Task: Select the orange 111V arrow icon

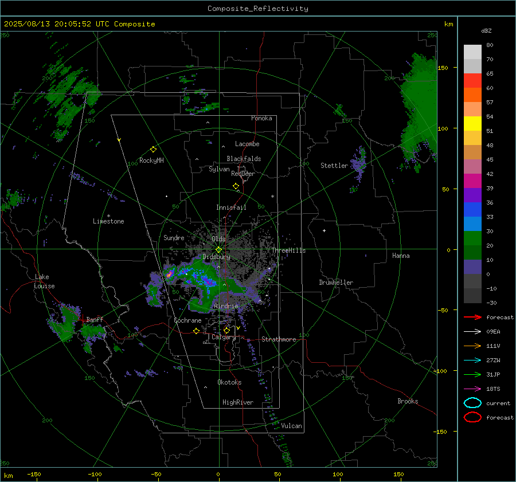Action: coord(472,346)
